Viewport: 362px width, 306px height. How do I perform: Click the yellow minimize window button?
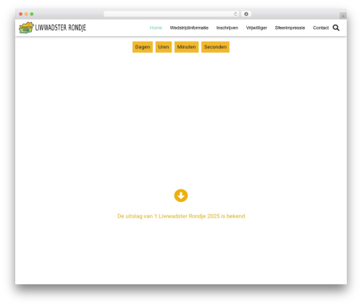tap(26, 14)
